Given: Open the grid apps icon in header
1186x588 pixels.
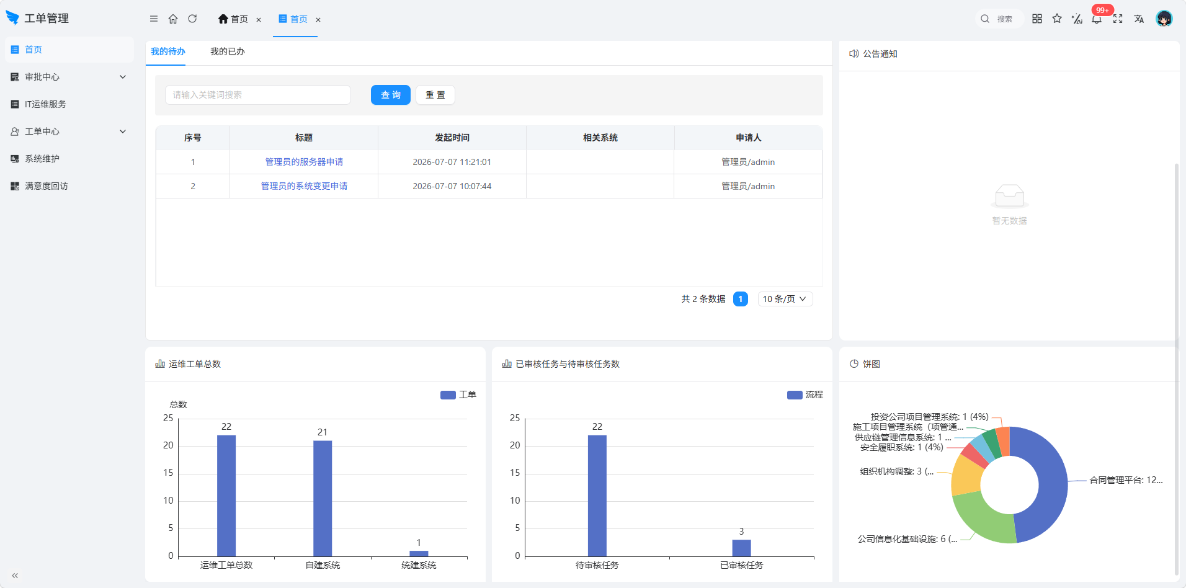Looking at the screenshot, I should pos(1037,19).
